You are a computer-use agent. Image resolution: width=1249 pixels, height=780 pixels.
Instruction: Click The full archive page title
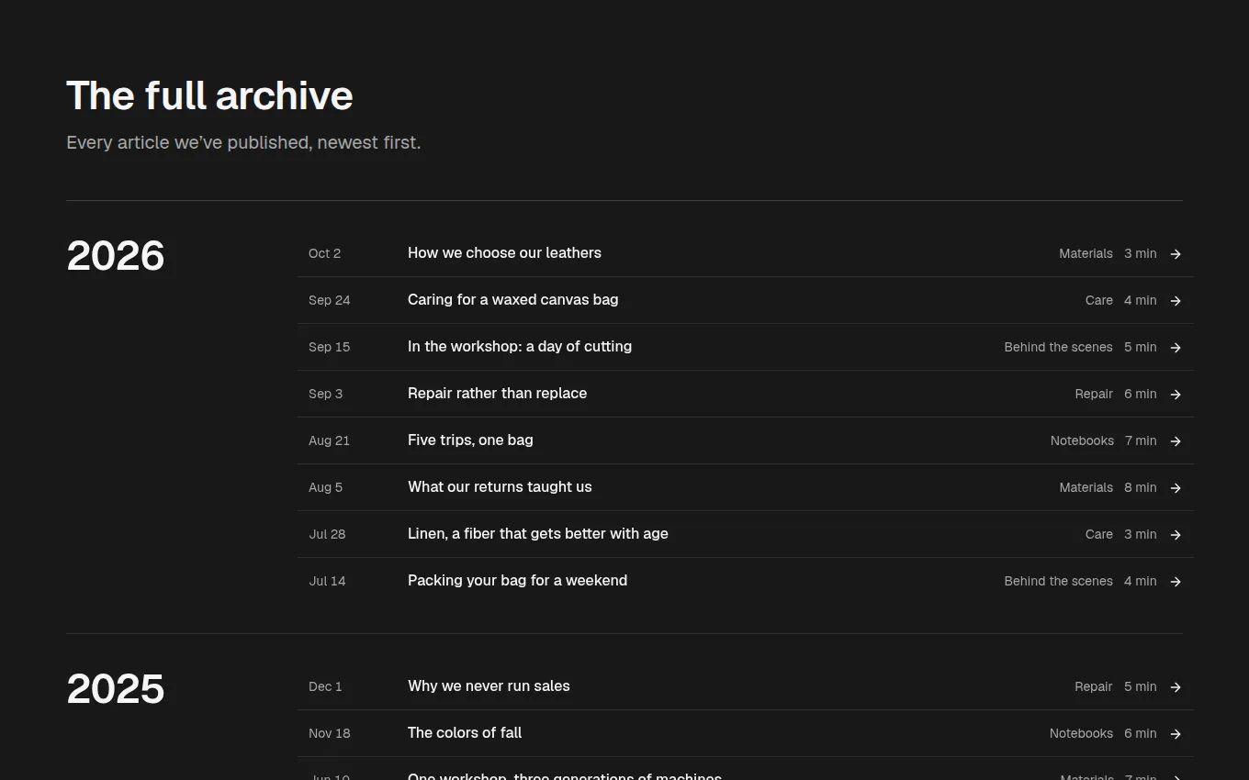pos(209,95)
